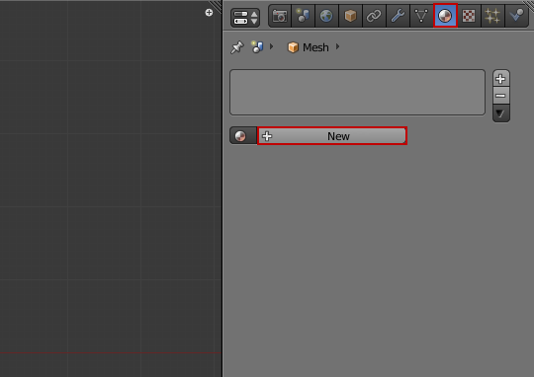Add a new material slot
534x377 pixels.
[x=500, y=79]
